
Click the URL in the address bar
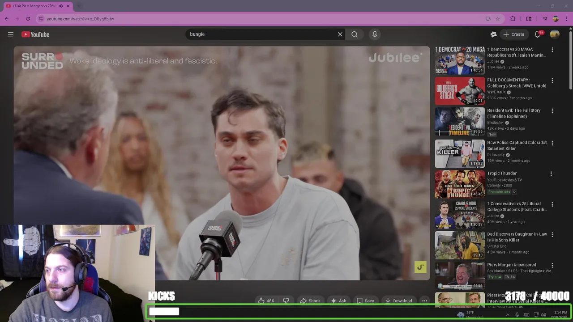point(81,19)
